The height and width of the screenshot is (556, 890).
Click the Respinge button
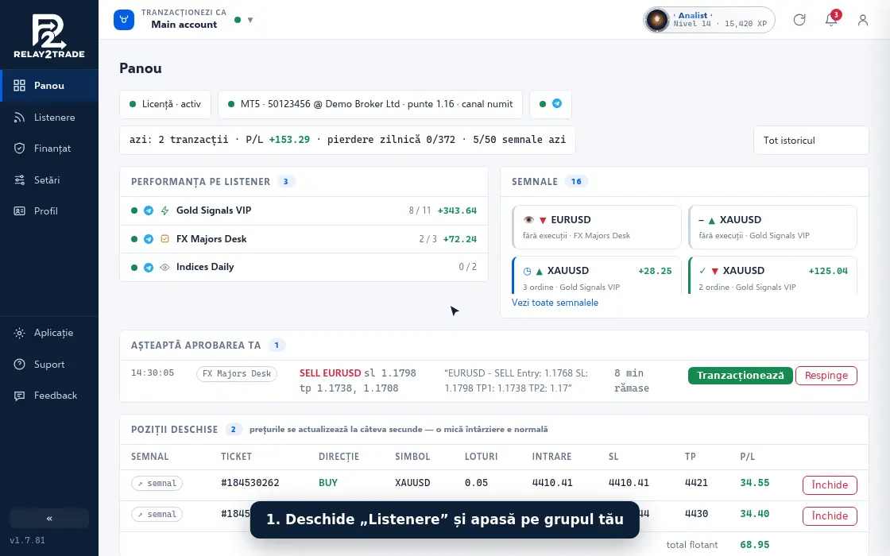[x=826, y=376]
